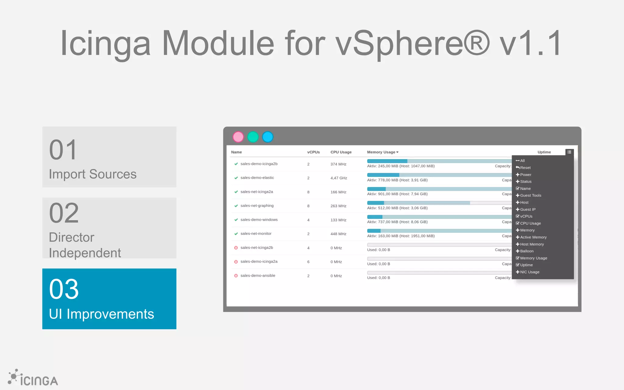This screenshot has width=624, height=390.
Task: Click the blue window dot
Action: [x=268, y=137]
